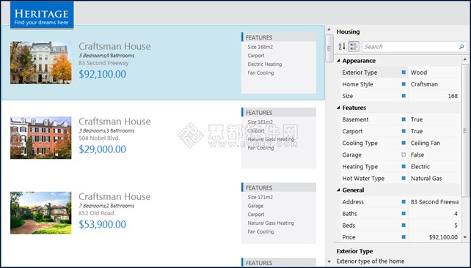Select the Exterior Type property label
The height and width of the screenshot is (268, 471).
pos(359,72)
